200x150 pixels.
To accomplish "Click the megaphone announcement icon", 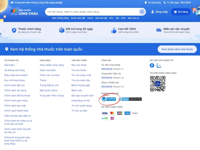I will coord(12,2).
